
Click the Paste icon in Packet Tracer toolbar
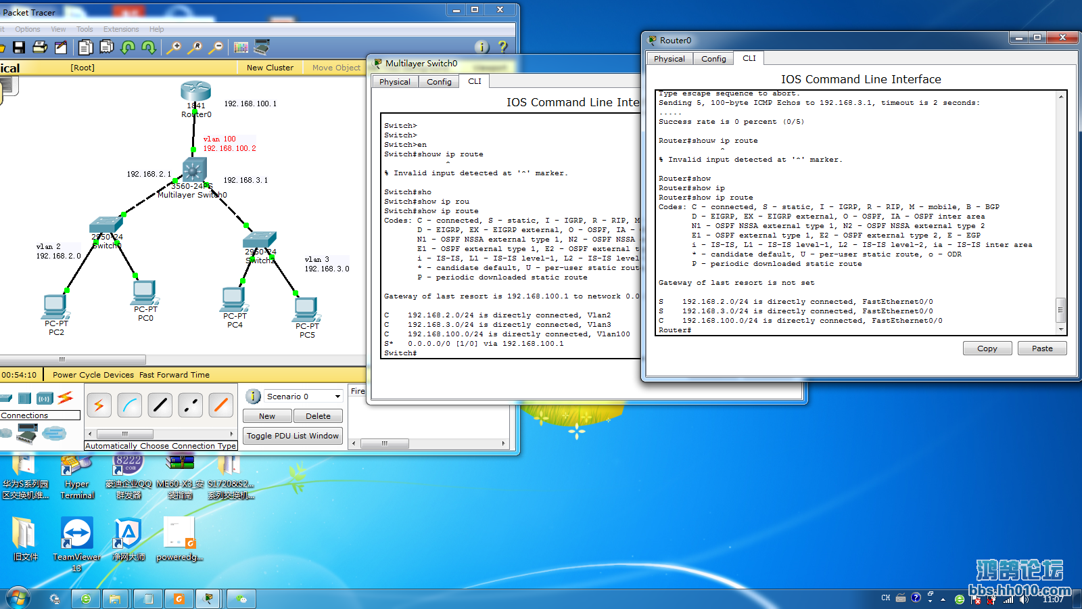[x=107, y=47]
